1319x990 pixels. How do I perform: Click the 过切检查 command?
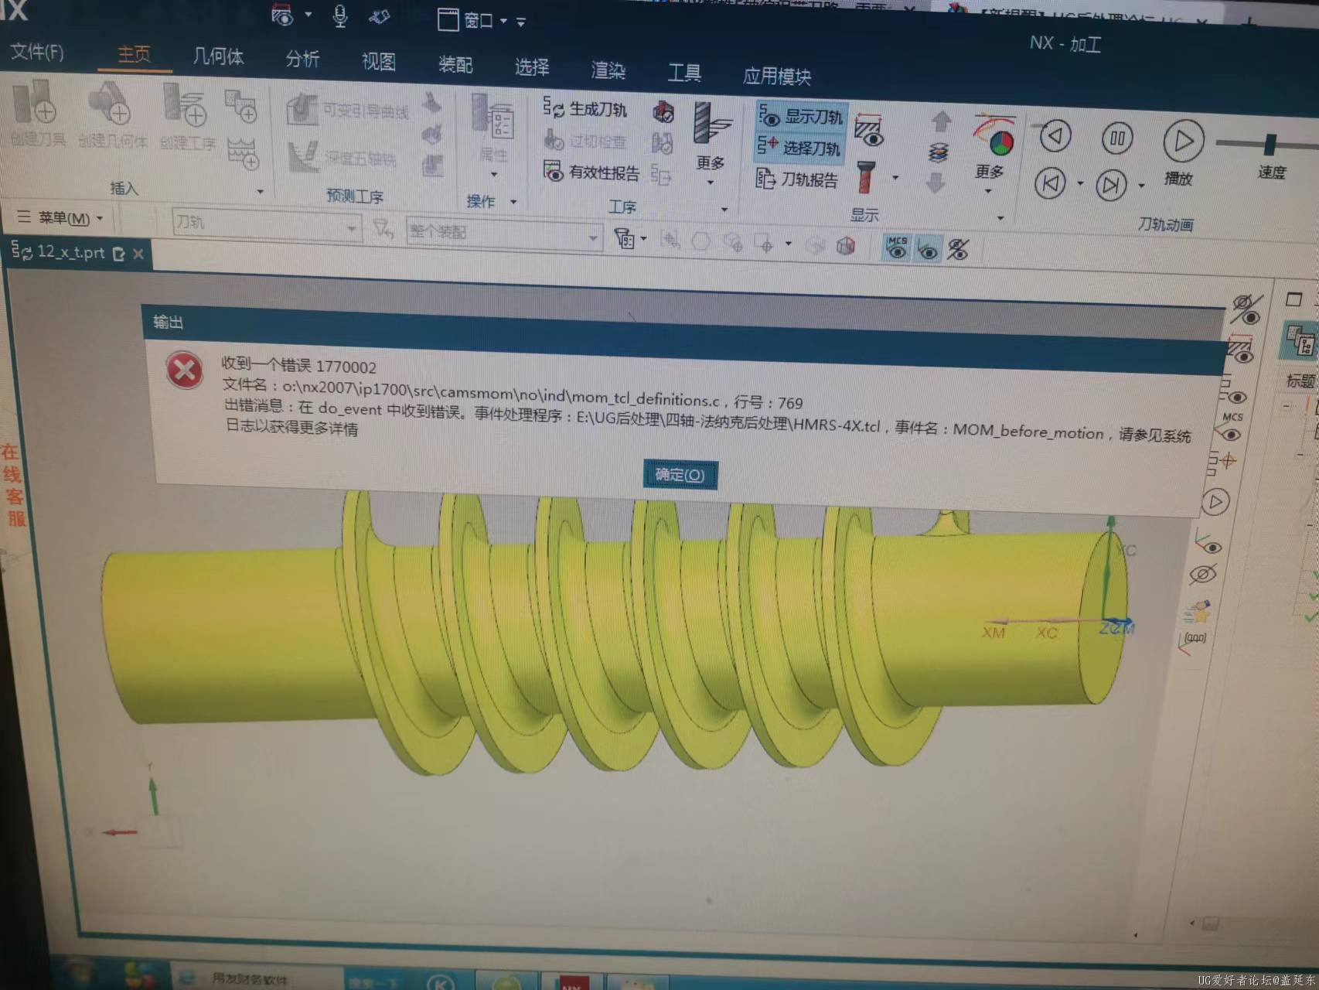click(x=585, y=141)
